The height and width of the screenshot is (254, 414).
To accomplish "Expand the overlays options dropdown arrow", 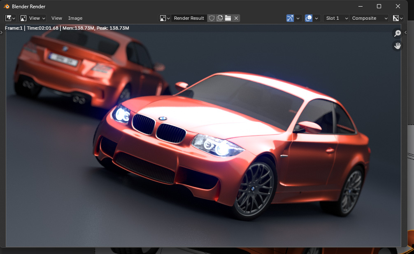I will (317, 18).
